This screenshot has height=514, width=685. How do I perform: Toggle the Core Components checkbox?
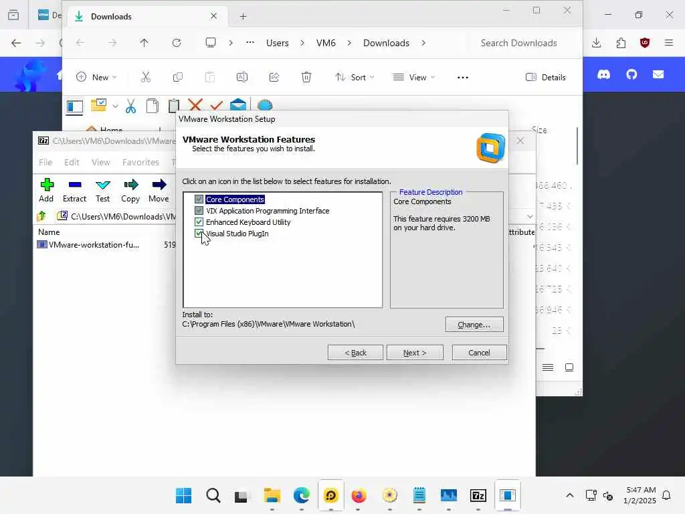[199, 199]
